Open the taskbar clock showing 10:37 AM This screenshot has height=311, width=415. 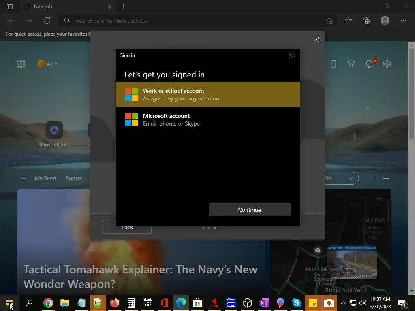[380, 303]
